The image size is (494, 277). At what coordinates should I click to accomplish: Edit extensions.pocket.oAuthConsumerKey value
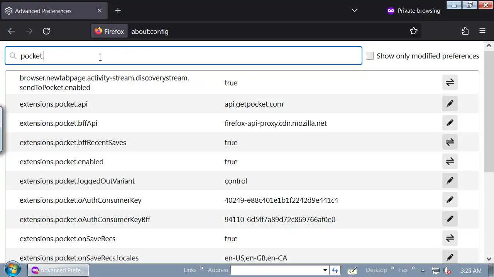(450, 200)
